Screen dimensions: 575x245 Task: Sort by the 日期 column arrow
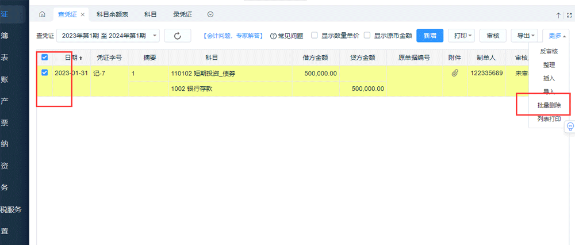click(80, 58)
